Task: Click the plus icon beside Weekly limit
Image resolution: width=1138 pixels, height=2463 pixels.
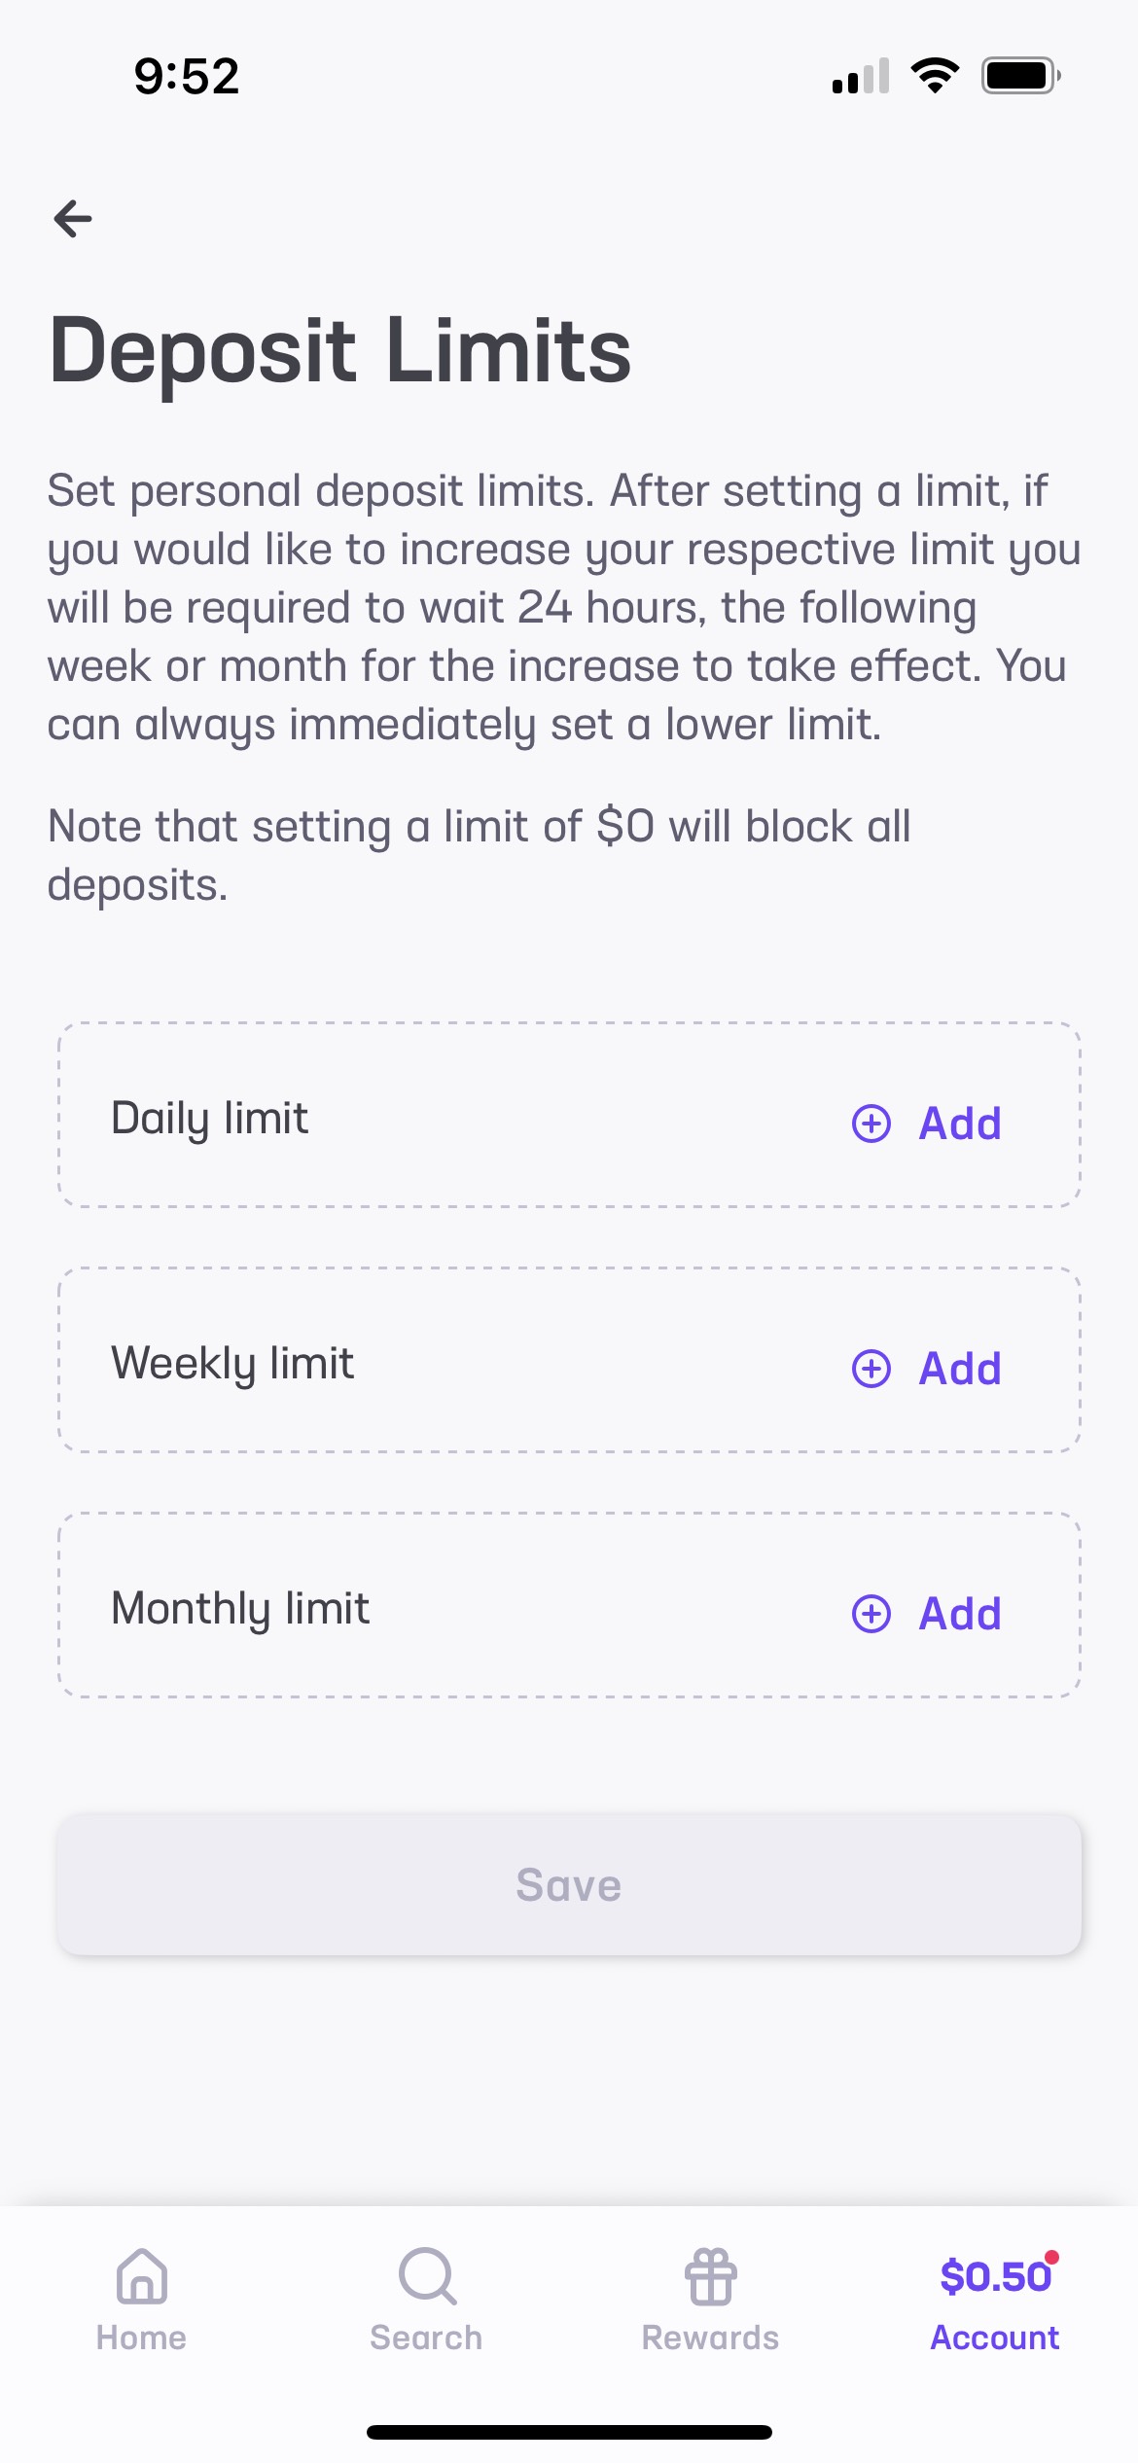Action: coord(871,1369)
